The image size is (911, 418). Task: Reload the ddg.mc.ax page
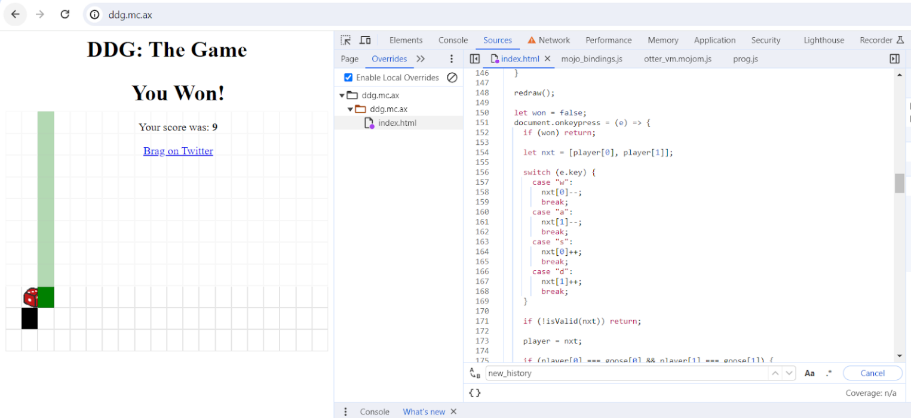(x=65, y=14)
